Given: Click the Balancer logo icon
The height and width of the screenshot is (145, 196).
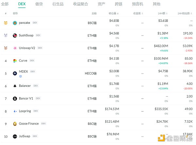Looking at the screenshot, I should coord(15,86).
